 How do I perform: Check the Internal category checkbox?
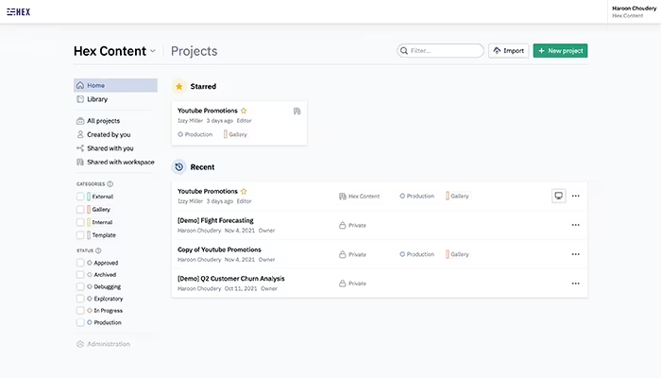click(x=80, y=222)
